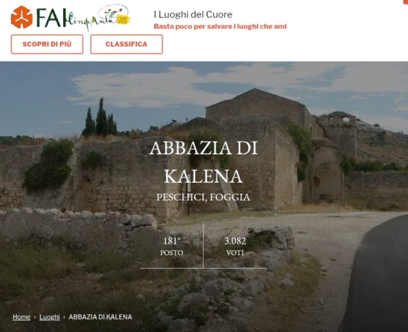
Task: Click the I Luoghi del Cuore heading
Action: click(193, 14)
